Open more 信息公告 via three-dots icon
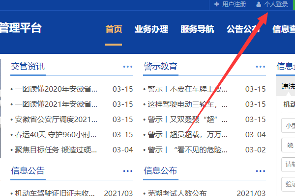The width and height of the screenshot is (295, 196). (128, 171)
